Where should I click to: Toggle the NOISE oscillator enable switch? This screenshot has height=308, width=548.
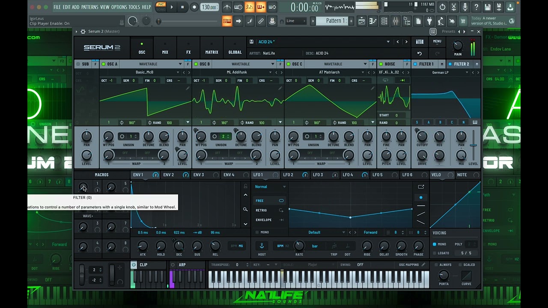381,64
